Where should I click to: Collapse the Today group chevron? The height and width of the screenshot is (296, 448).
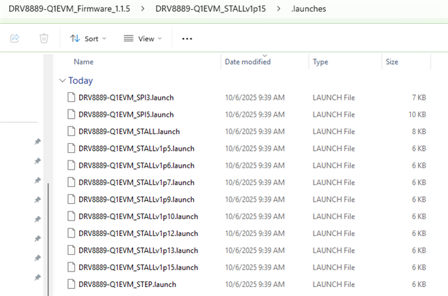tap(62, 80)
